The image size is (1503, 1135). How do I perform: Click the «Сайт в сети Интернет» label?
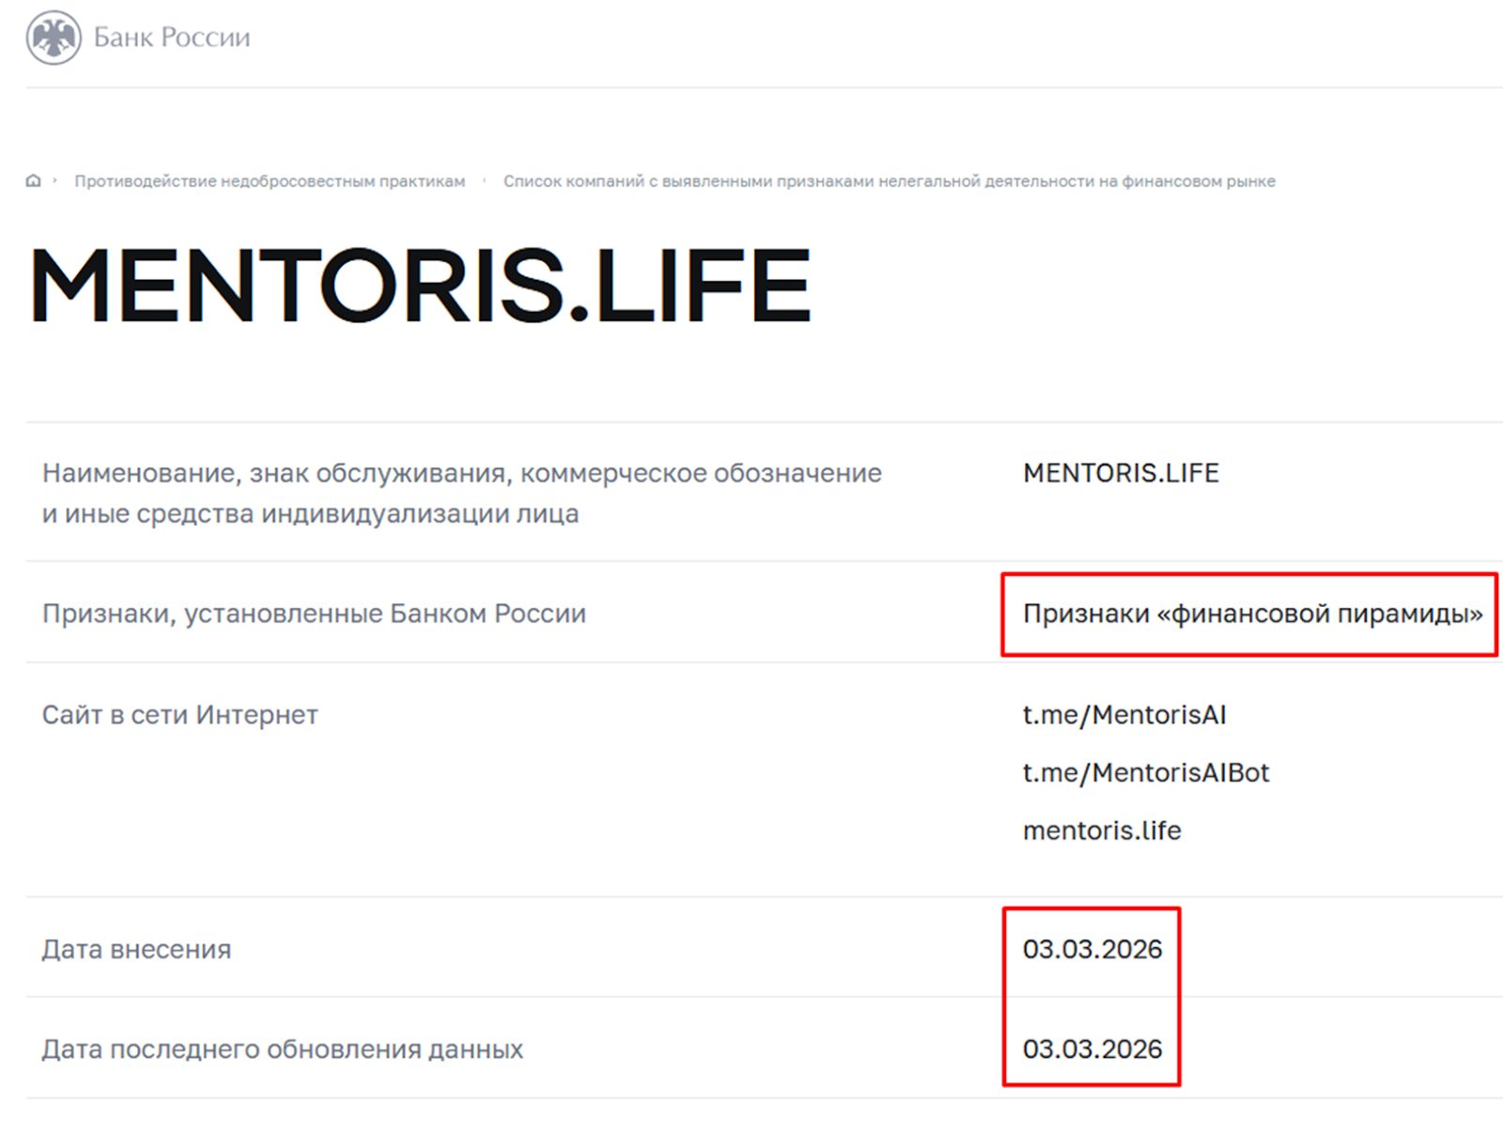[x=179, y=715]
